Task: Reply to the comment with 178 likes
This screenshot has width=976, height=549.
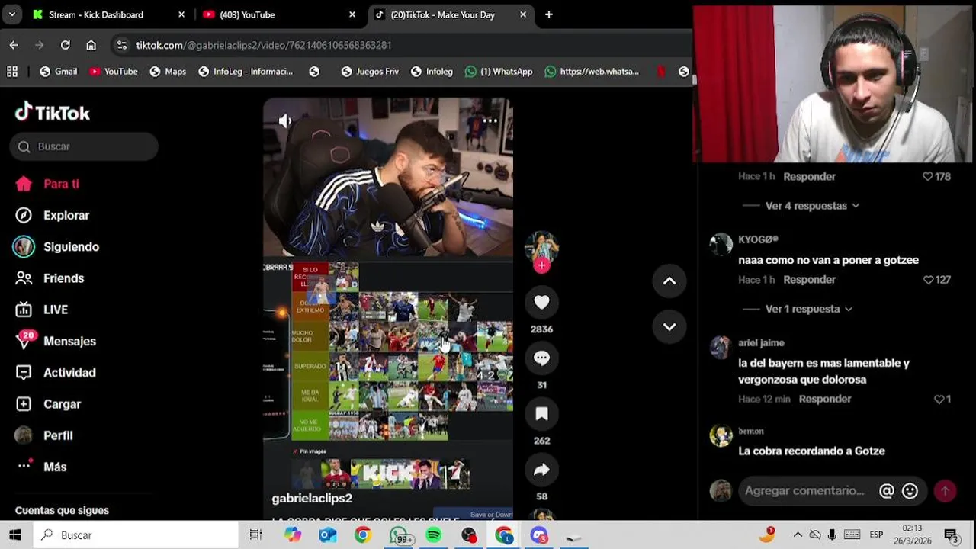Action: click(x=809, y=176)
